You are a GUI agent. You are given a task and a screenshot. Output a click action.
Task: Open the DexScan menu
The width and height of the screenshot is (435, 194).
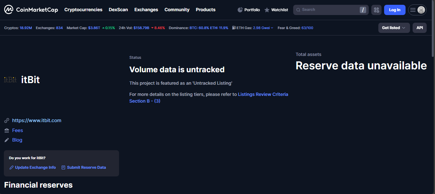(x=118, y=10)
